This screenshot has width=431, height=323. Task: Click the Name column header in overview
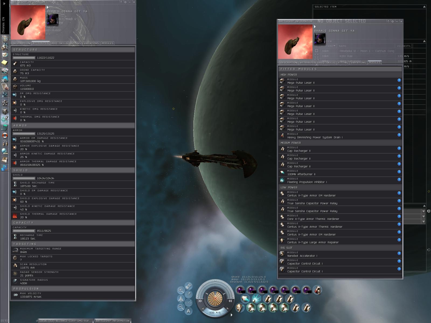coord(343,46)
